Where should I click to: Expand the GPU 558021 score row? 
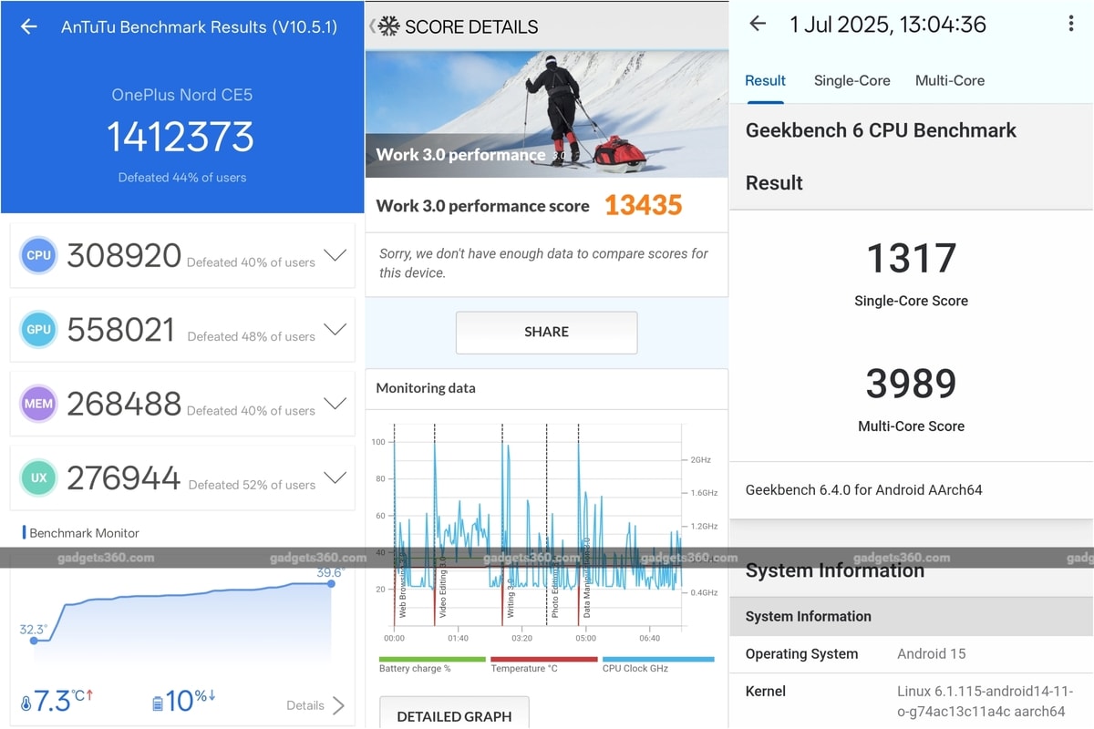click(x=335, y=329)
